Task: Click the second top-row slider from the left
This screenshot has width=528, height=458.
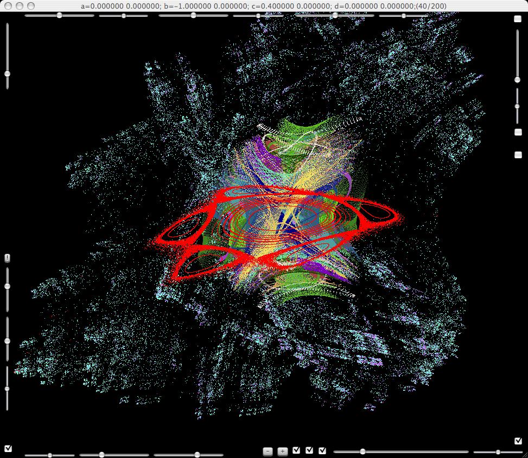Action: (x=124, y=16)
